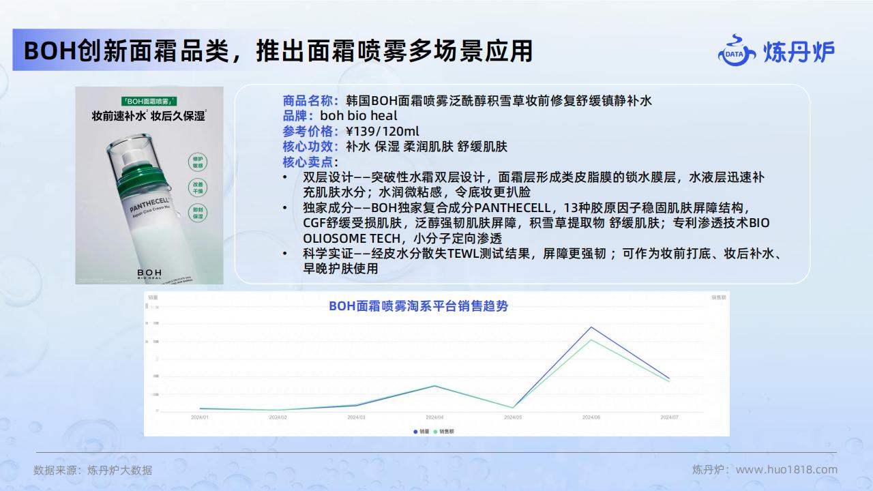Click the 商品名称 label
Viewport: 873px width, 491px height.
[x=310, y=101]
